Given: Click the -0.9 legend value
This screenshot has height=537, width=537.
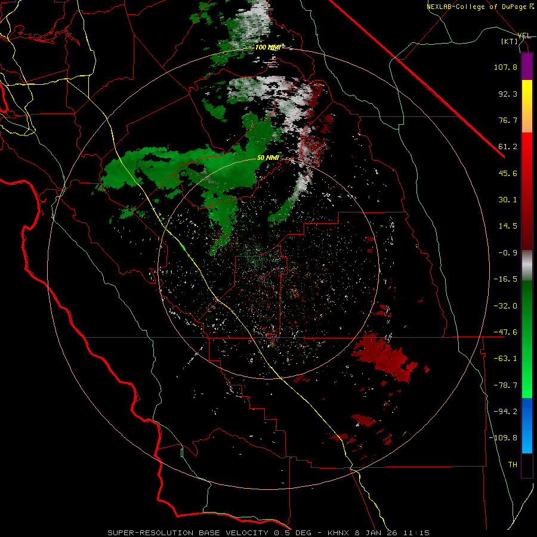Looking at the screenshot, I should tap(508, 253).
